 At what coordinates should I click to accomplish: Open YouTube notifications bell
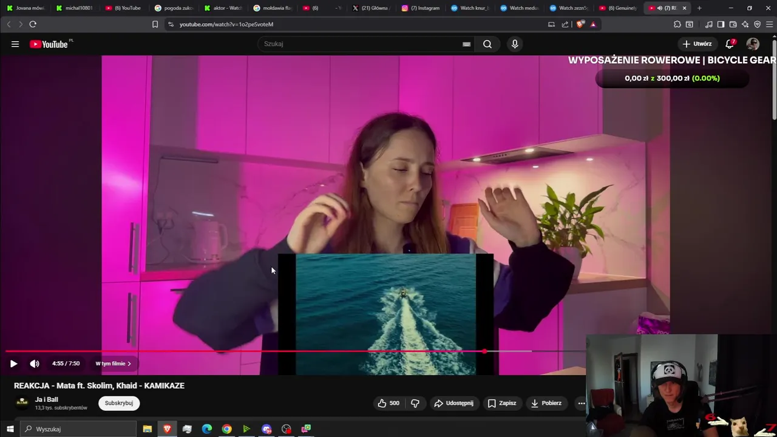point(730,44)
